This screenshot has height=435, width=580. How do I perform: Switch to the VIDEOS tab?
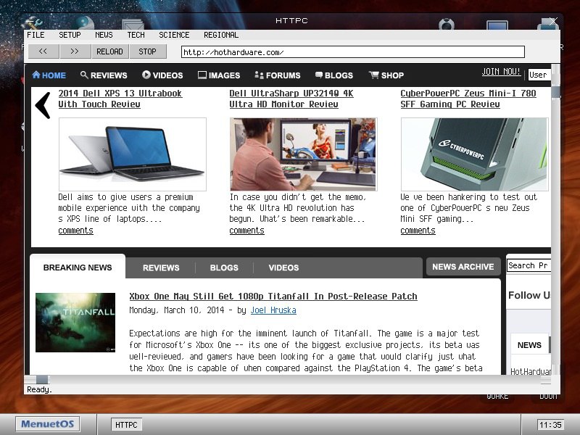click(283, 268)
